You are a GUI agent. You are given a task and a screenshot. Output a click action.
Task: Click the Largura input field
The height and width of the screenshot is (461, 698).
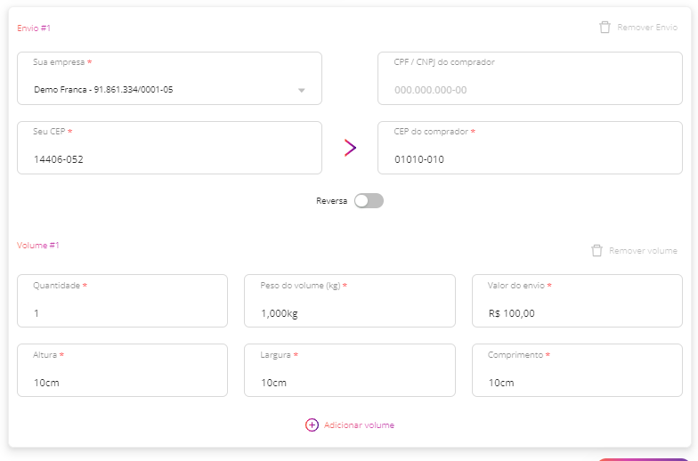(x=350, y=370)
